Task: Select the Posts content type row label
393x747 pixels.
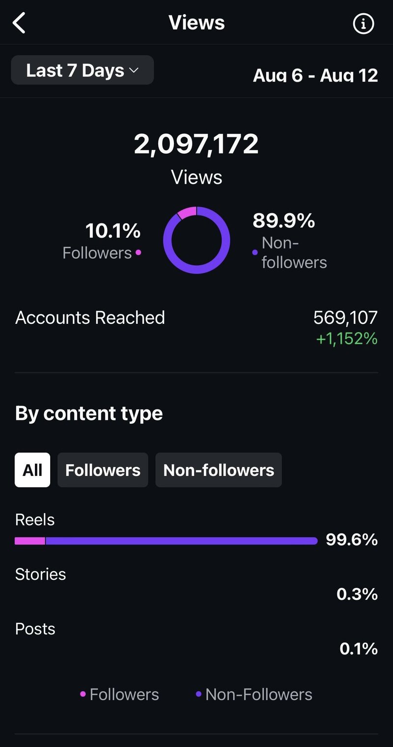Action: [x=35, y=629]
